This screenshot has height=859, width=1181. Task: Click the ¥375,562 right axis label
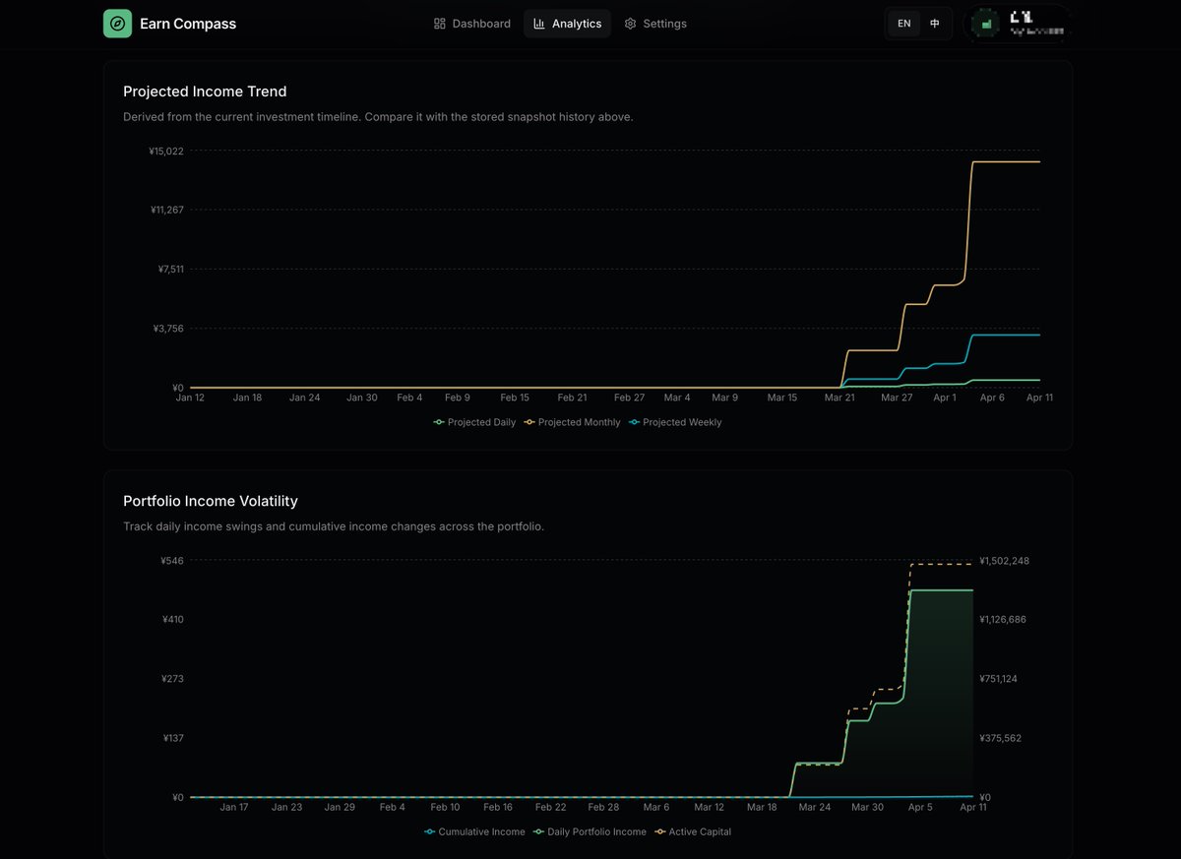[x=1001, y=738]
